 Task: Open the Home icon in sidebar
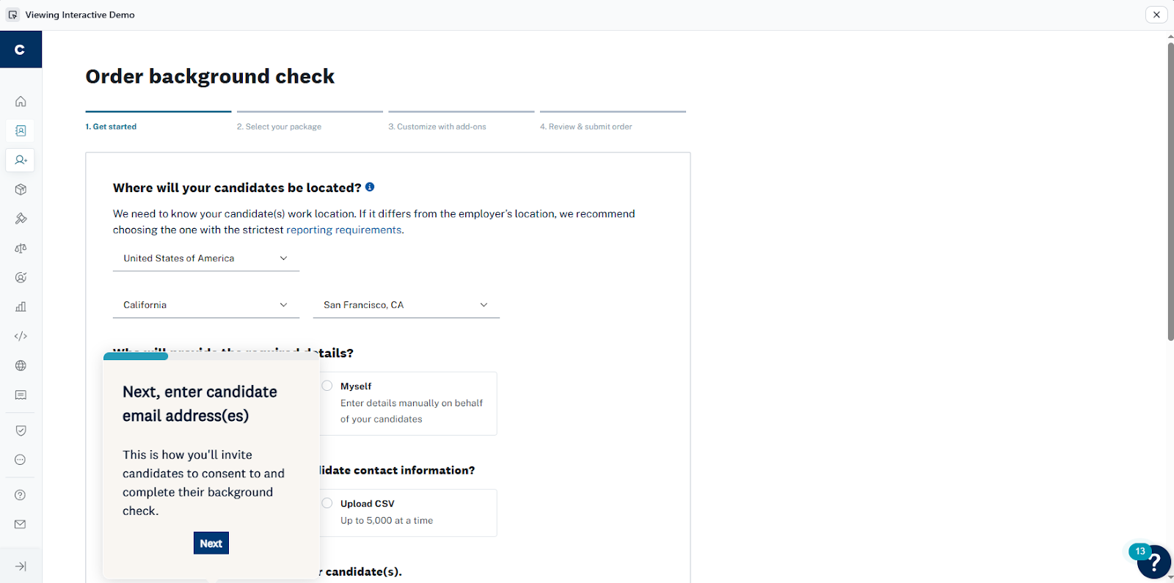[21, 101]
